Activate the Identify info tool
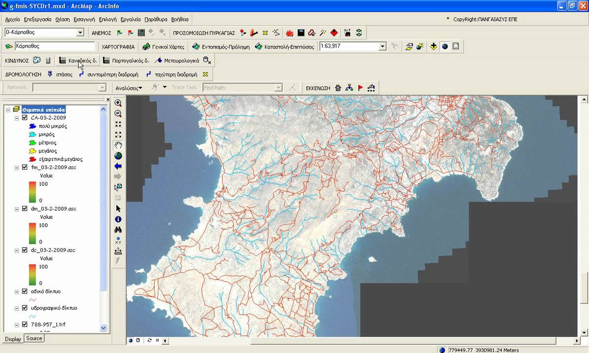This screenshot has height=353, width=589. tap(118, 219)
